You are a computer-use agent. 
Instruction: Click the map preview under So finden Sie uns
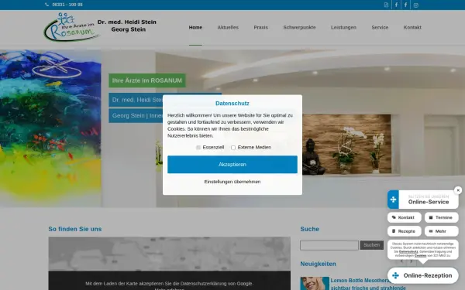point(169,254)
